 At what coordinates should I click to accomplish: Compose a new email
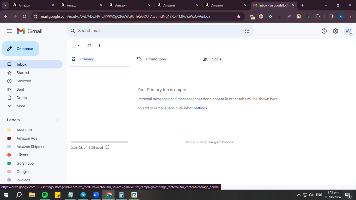tap(21, 49)
